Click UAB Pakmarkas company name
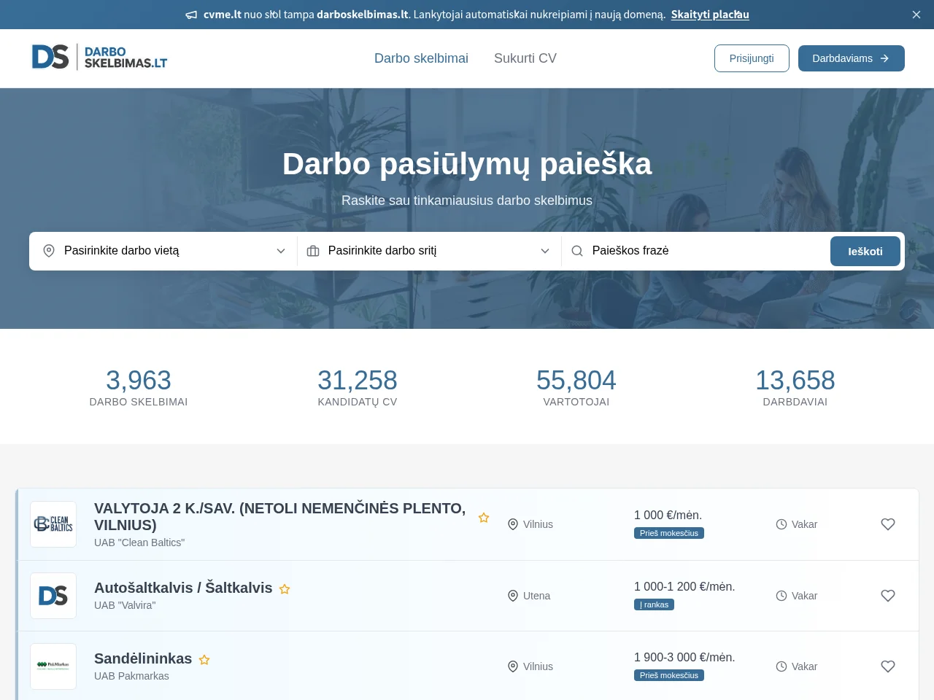This screenshot has height=700, width=934. [x=131, y=676]
